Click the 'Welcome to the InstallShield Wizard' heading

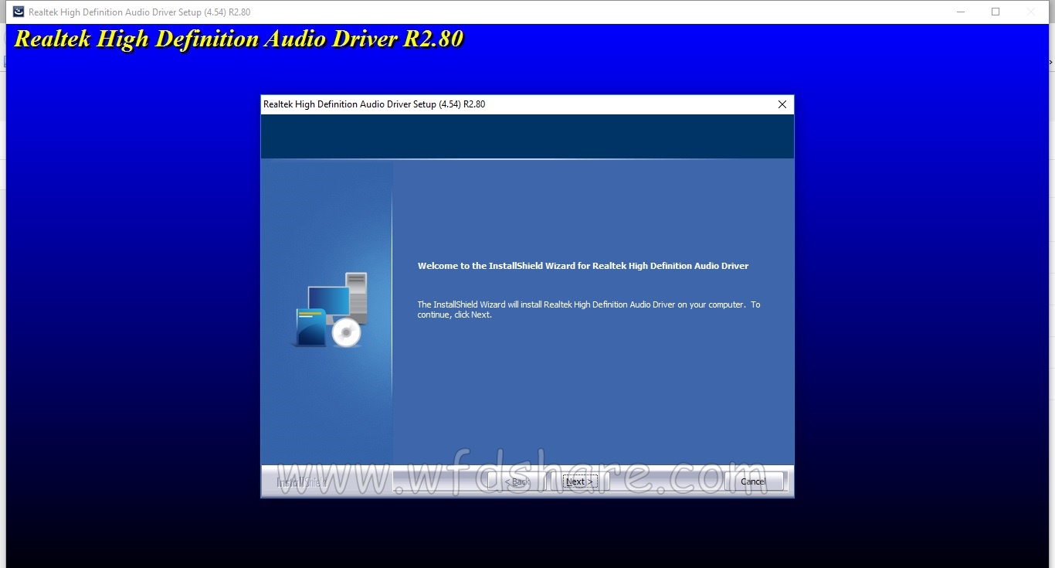[583, 266]
